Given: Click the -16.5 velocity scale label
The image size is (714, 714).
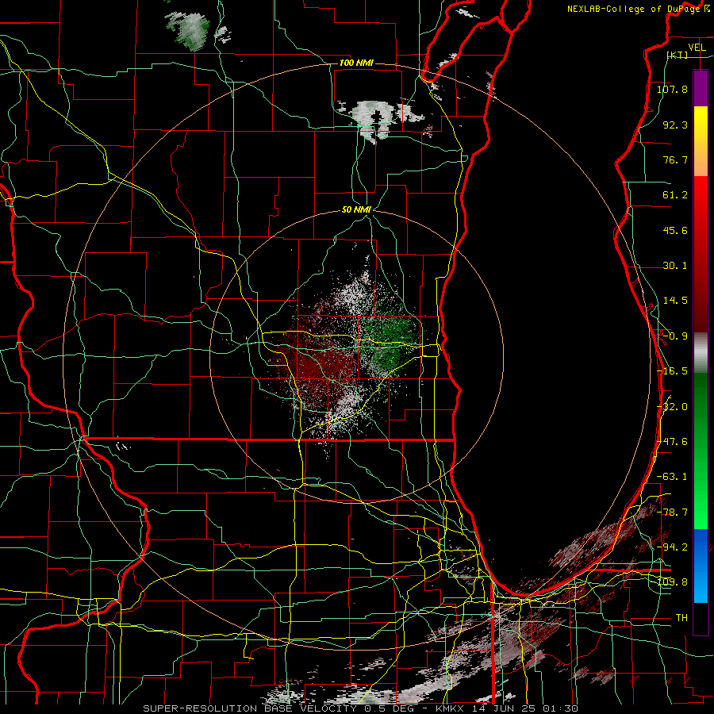Looking at the screenshot, I should pyautogui.click(x=672, y=371).
